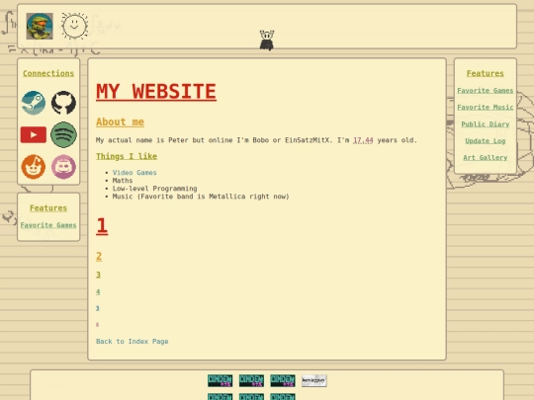Open the Spotify connection icon
Screen dimensions: 534x400
pyautogui.click(x=63, y=134)
